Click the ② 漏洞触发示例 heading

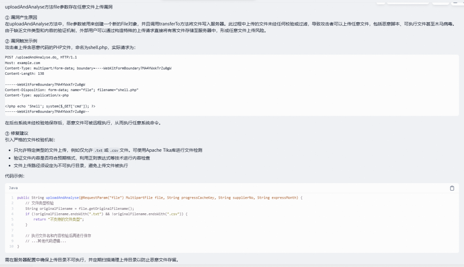pos(21,41)
